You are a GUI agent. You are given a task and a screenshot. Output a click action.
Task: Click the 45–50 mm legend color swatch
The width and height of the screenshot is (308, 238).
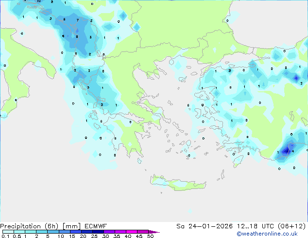pyautogui.click(x=143, y=232)
